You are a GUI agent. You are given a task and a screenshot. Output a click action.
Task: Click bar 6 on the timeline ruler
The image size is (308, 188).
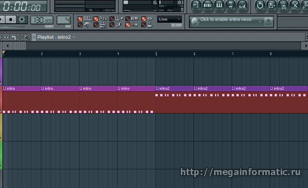click(194, 54)
